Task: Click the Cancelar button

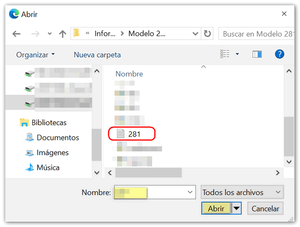Action: pyautogui.click(x=265, y=209)
